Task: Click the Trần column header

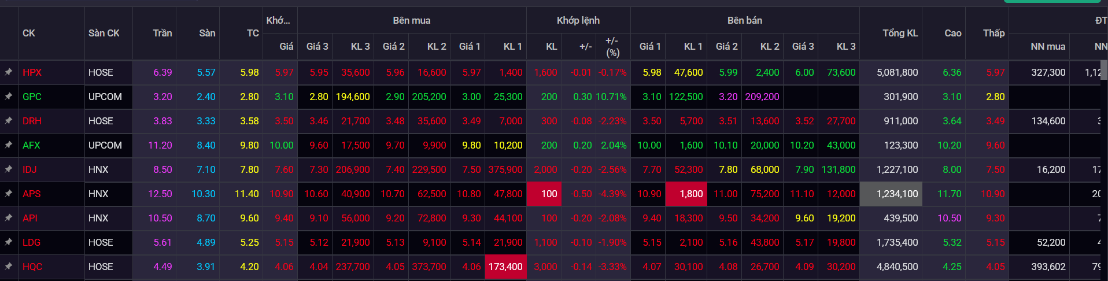Action: [162, 33]
